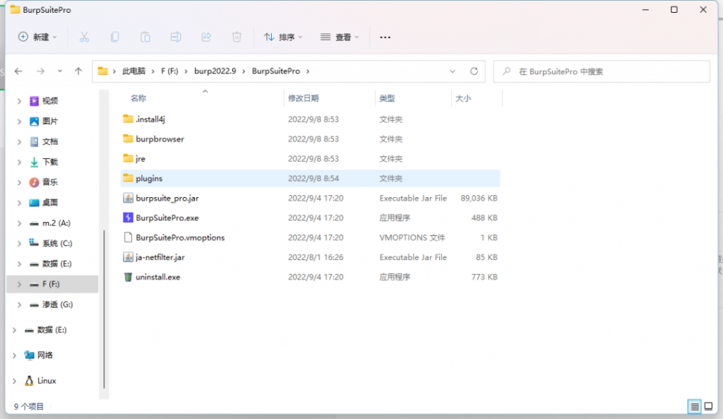Cut the selected plugins folder

coord(84,37)
